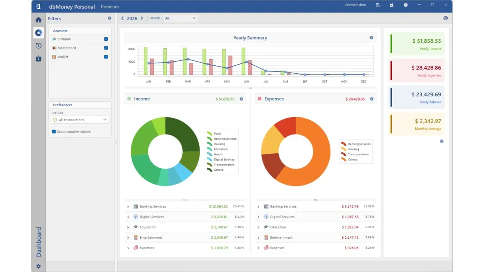Expand Expenses Digital Services row
Viewport: 484px width, 272px height.
point(258,217)
